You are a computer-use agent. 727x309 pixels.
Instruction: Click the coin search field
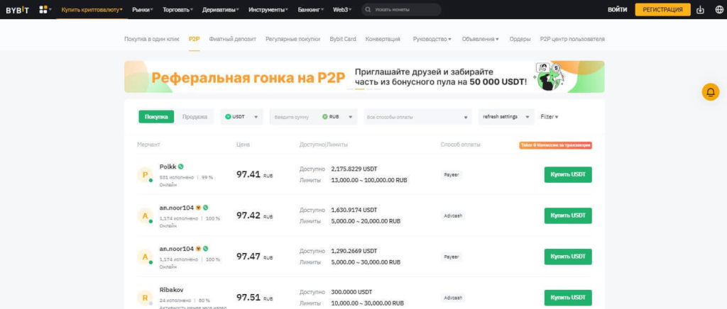pyautogui.click(x=401, y=10)
